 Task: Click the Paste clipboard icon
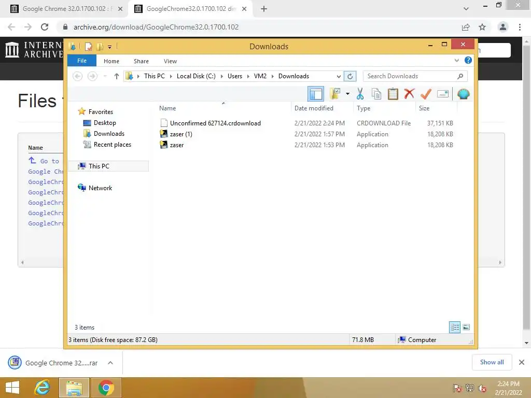coord(393,94)
